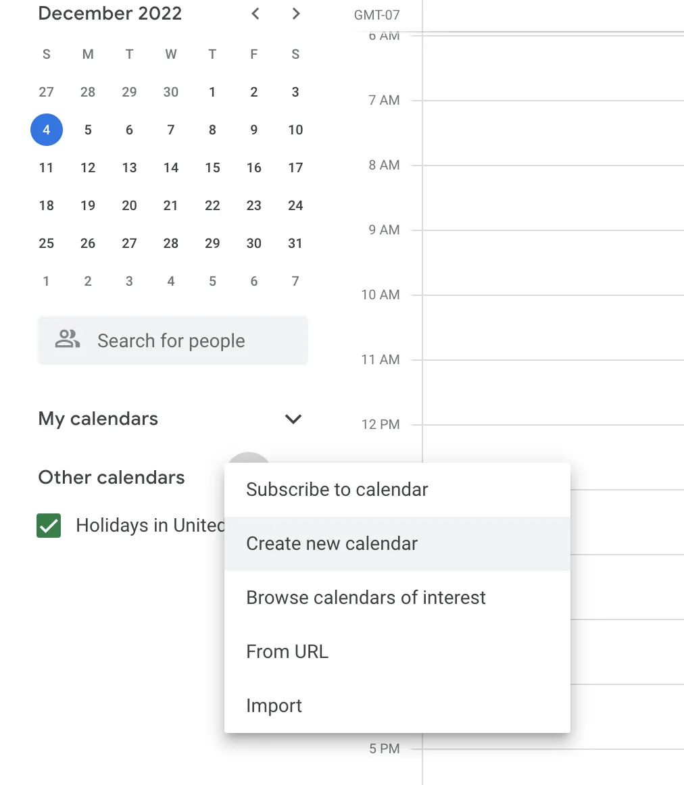Click the Other calendars label
This screenshot has height=785, width=684.
click(112, 477)
